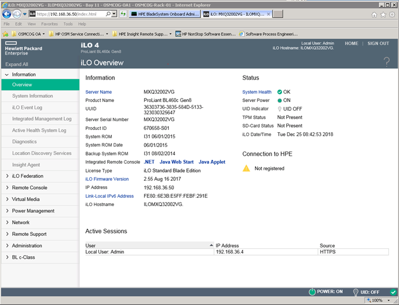
Task: Click the UID Indicator light bulb icon
Action: 279,109
